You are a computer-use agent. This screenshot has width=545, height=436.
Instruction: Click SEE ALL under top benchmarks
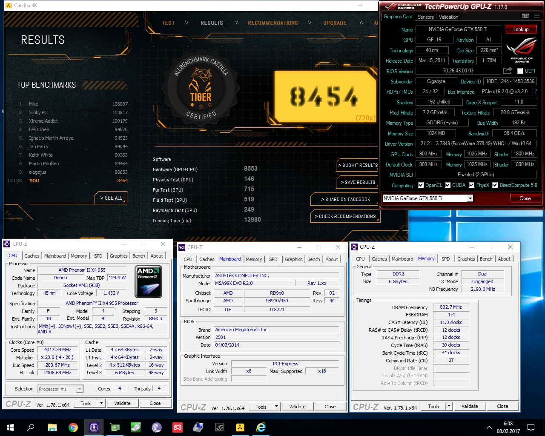[x=111, y=198]
